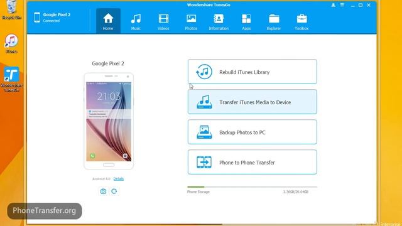
Task: Open the hamburger menu in the title bar
Action: click(342, 5)
